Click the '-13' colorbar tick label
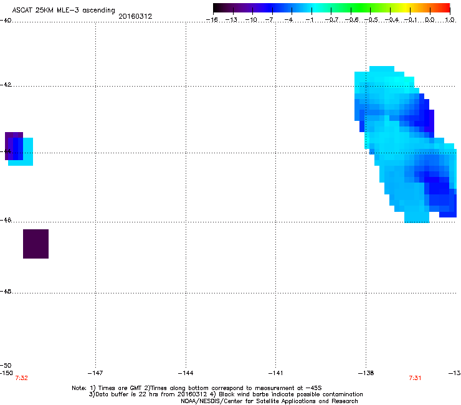 [231, 20]
